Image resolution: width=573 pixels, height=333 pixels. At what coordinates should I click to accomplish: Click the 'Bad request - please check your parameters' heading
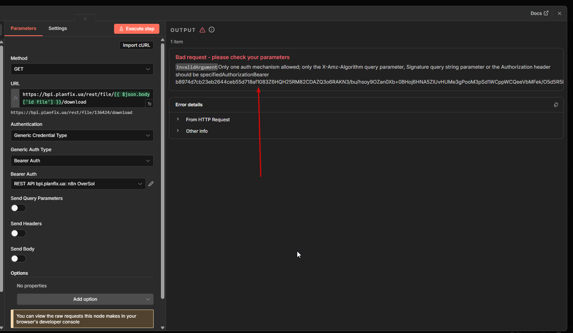233,57
